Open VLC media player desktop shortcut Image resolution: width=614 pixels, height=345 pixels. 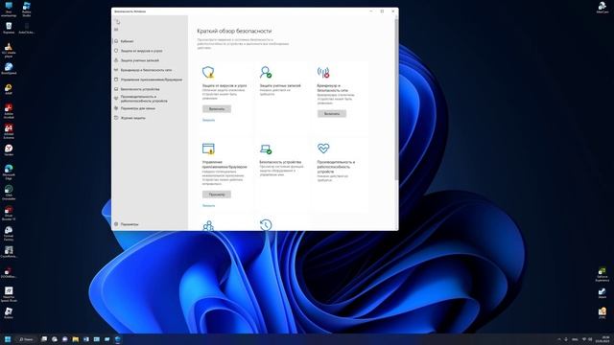coord(9,50)
